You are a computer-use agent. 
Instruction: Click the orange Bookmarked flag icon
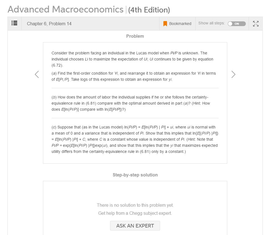(x=165, y=23)
